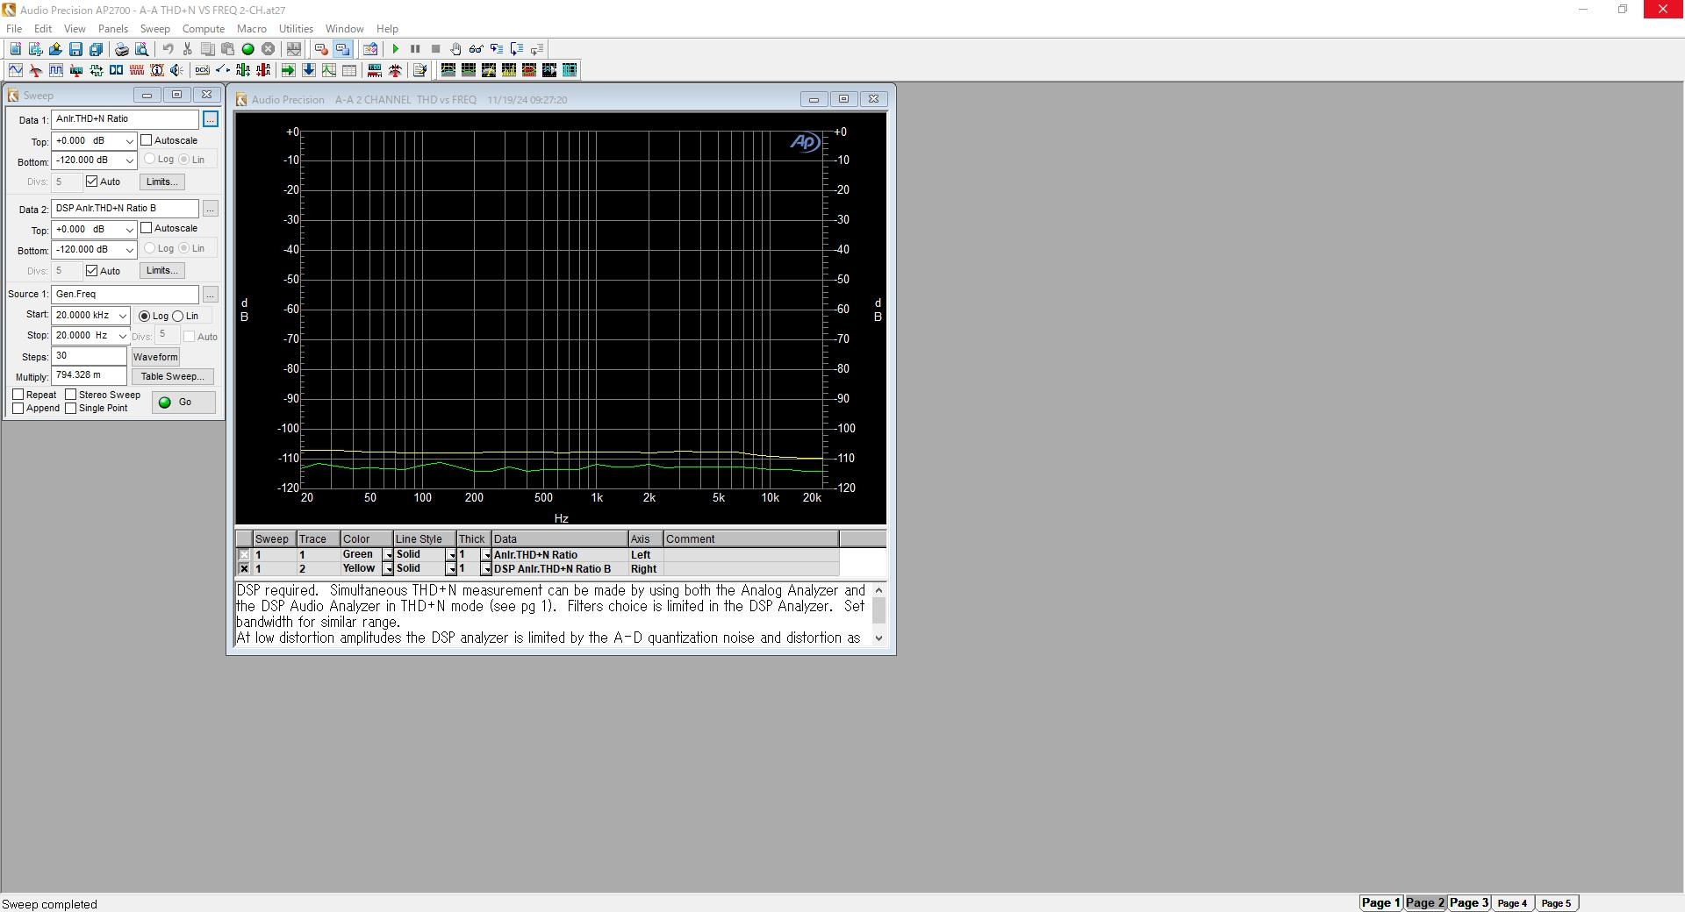This screenshot has height=912, width=1685.
Task: Expand the Data 1 Top dropdown
Action: point(129,141)
